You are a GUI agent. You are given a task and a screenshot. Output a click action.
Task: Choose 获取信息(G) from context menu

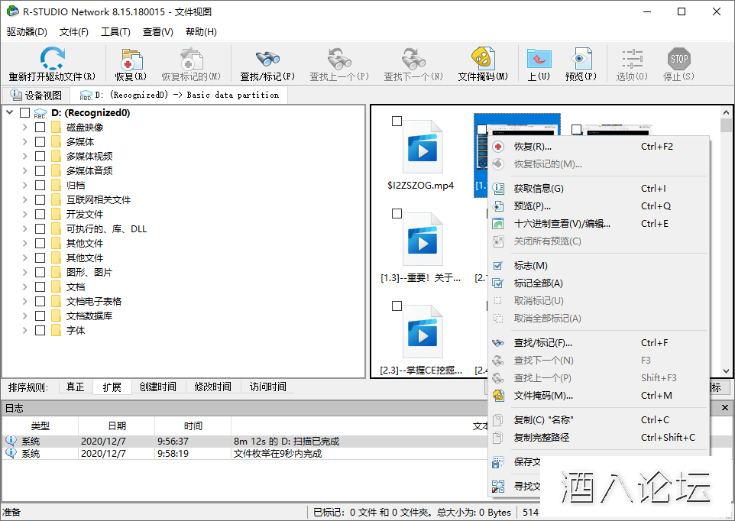[539, 189]
